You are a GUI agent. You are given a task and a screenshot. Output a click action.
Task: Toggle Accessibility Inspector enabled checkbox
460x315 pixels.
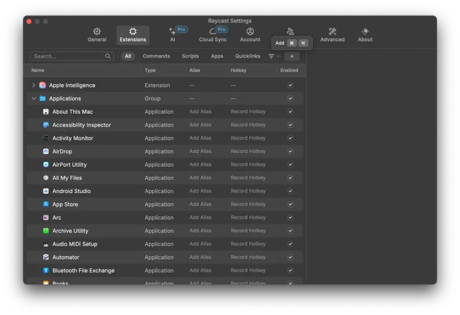(x=290, y=125)
